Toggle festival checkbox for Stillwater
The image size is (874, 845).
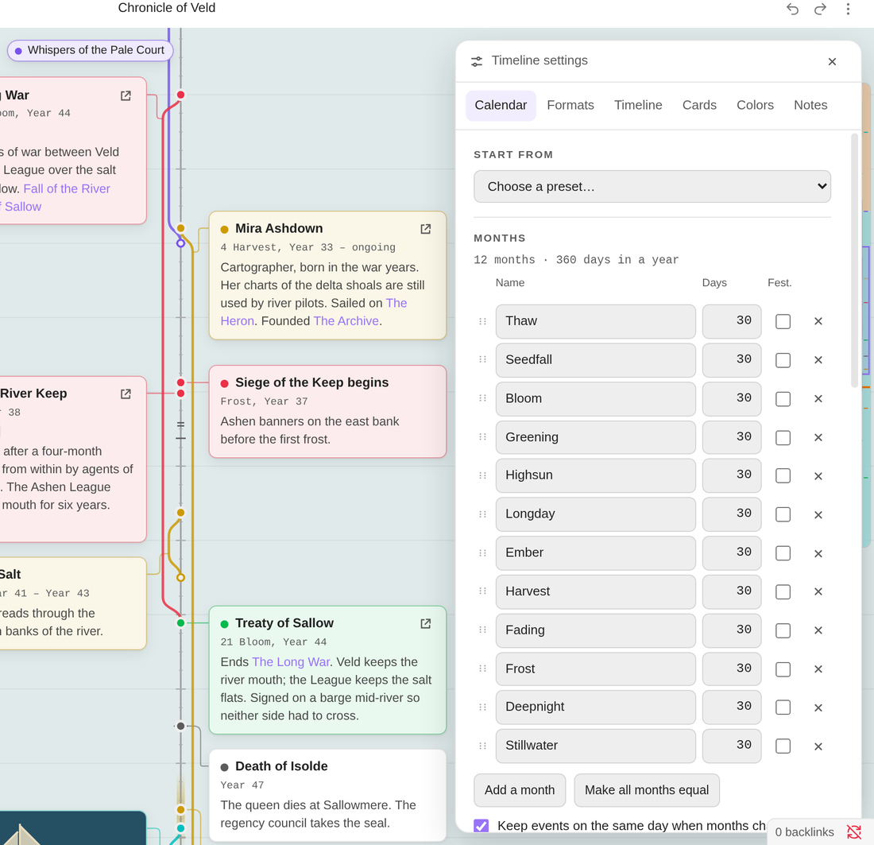[783, 746]
